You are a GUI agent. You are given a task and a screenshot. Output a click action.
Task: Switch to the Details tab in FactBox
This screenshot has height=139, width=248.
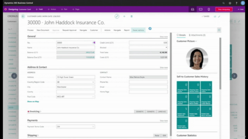coord(181,35)
